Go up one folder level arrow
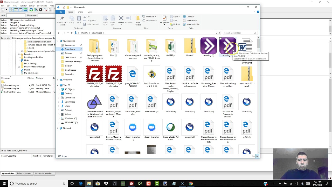Screen dimensions: 332x187 (x=72, y=33)
